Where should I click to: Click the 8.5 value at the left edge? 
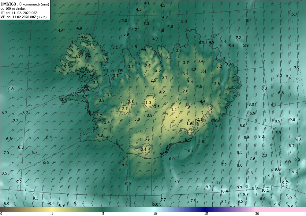(4, 173)
